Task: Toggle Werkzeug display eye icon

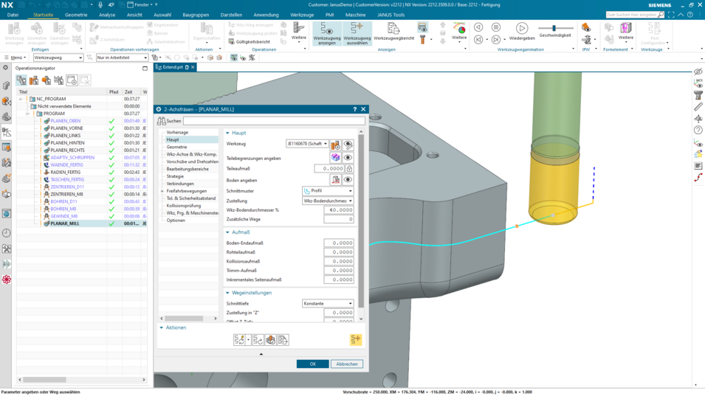Action: (x=348, y=145)
